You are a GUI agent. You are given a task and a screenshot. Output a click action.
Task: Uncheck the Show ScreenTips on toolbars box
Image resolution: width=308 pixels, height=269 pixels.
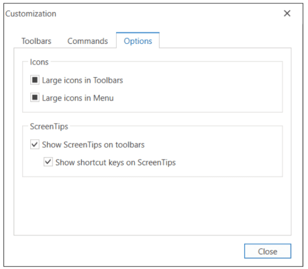coord(35,144)
